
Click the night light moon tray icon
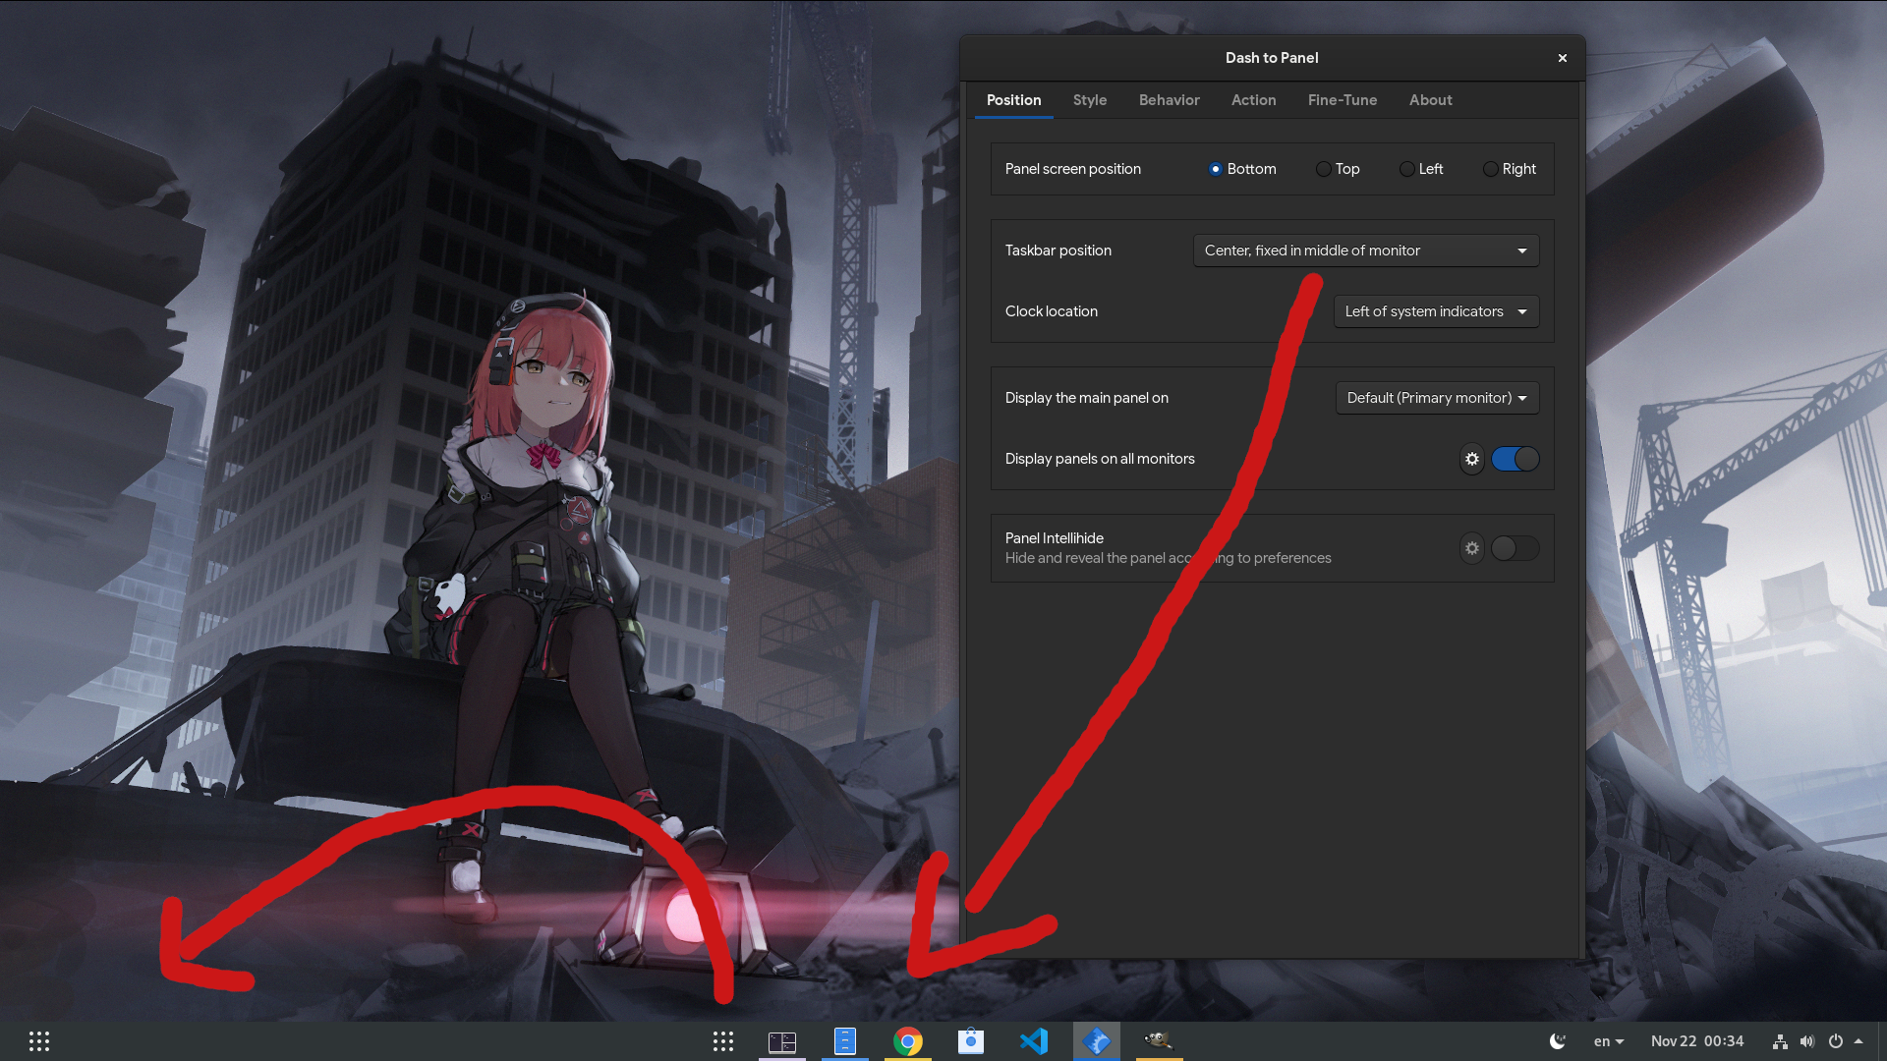(1558, 1041)
